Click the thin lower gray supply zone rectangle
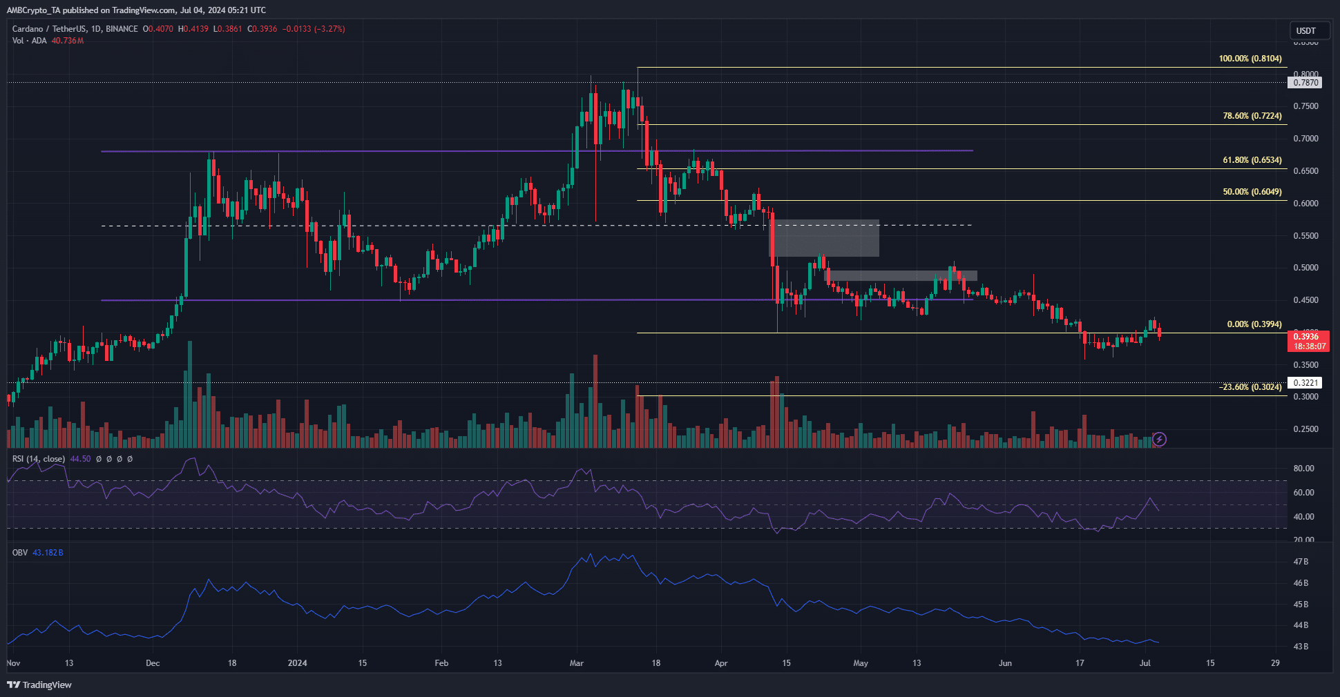Screen dimensions: 1340x697 coord(901,275)
